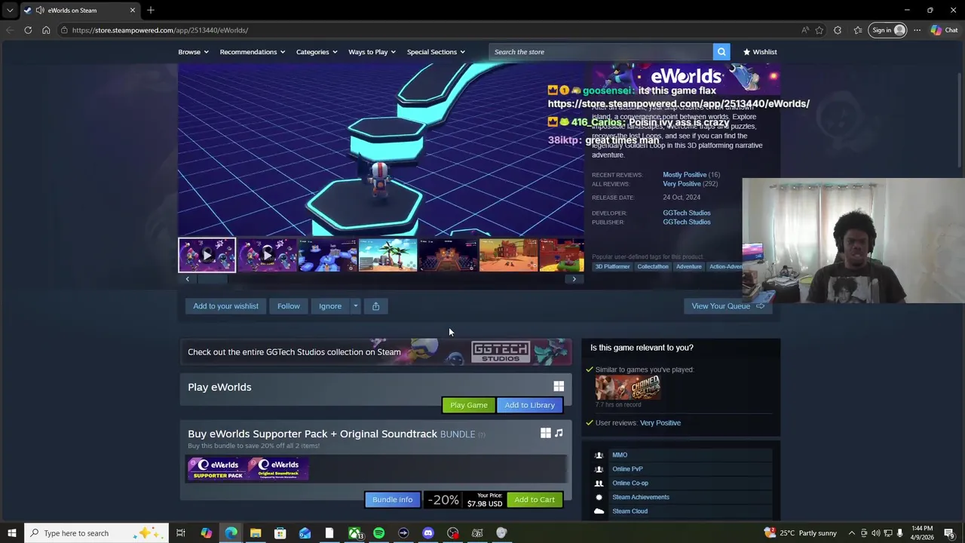Toggle read aloud icon in address bar
Image resolution: width=965 pixels, height=543 pixels.
coord(805,30)
